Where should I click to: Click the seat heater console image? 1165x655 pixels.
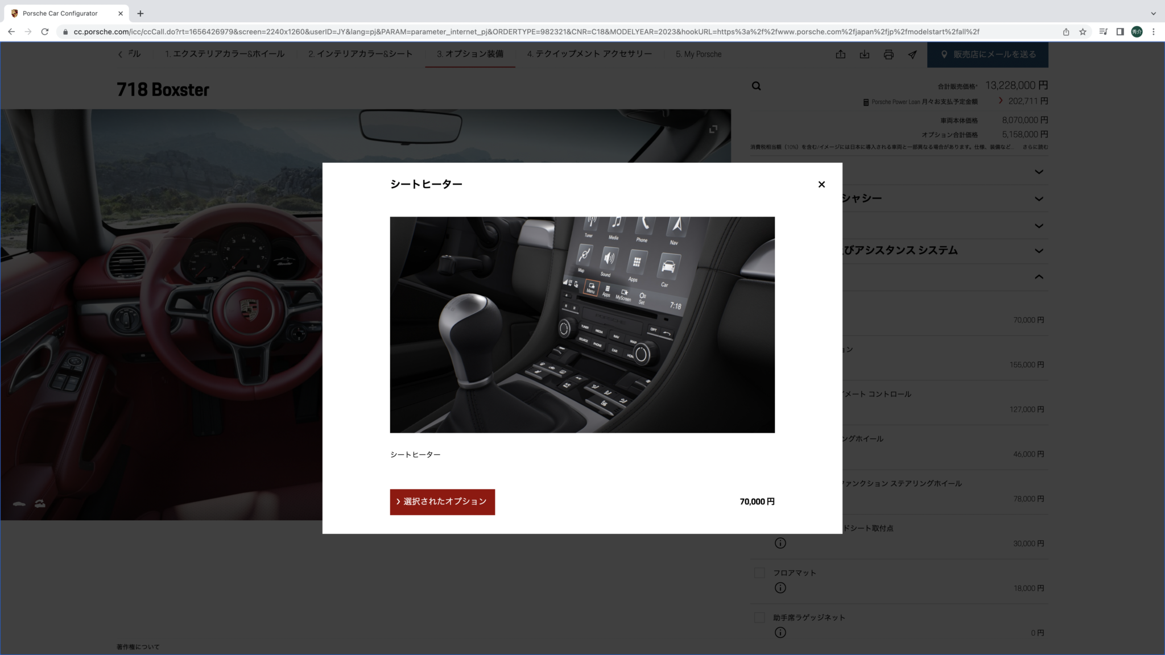coord(582,325)
